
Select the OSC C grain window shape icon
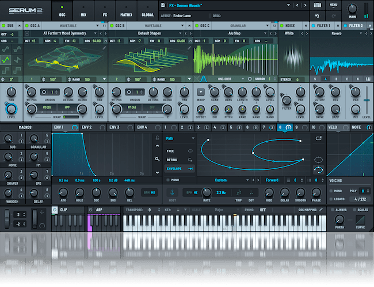point(203,79)
